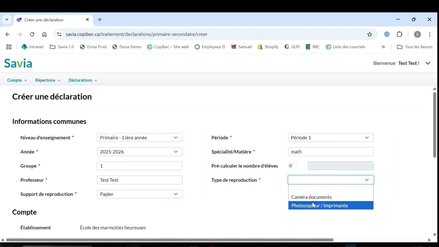The height and width of the screenshot is (247, 439).
Task: Open the Liste des courriels bookmark
Action: point(345,47)
